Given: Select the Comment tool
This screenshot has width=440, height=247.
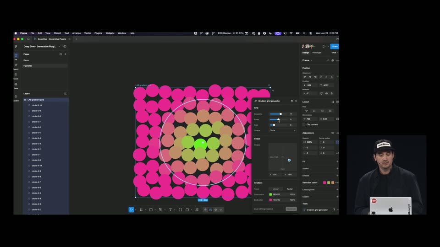Looking at the screenshot, I should tap(187, 210).
